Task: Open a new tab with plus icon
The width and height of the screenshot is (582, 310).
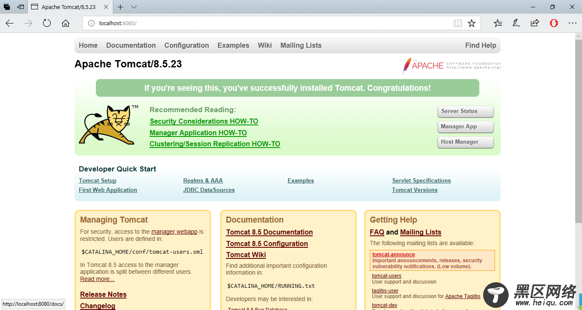Action: 121,7
